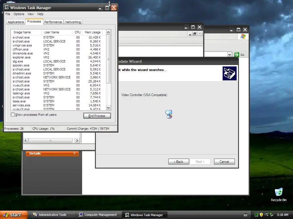293x219 pixels.
Task: Switch to the Applications tab
Action: tap(16, 22)
